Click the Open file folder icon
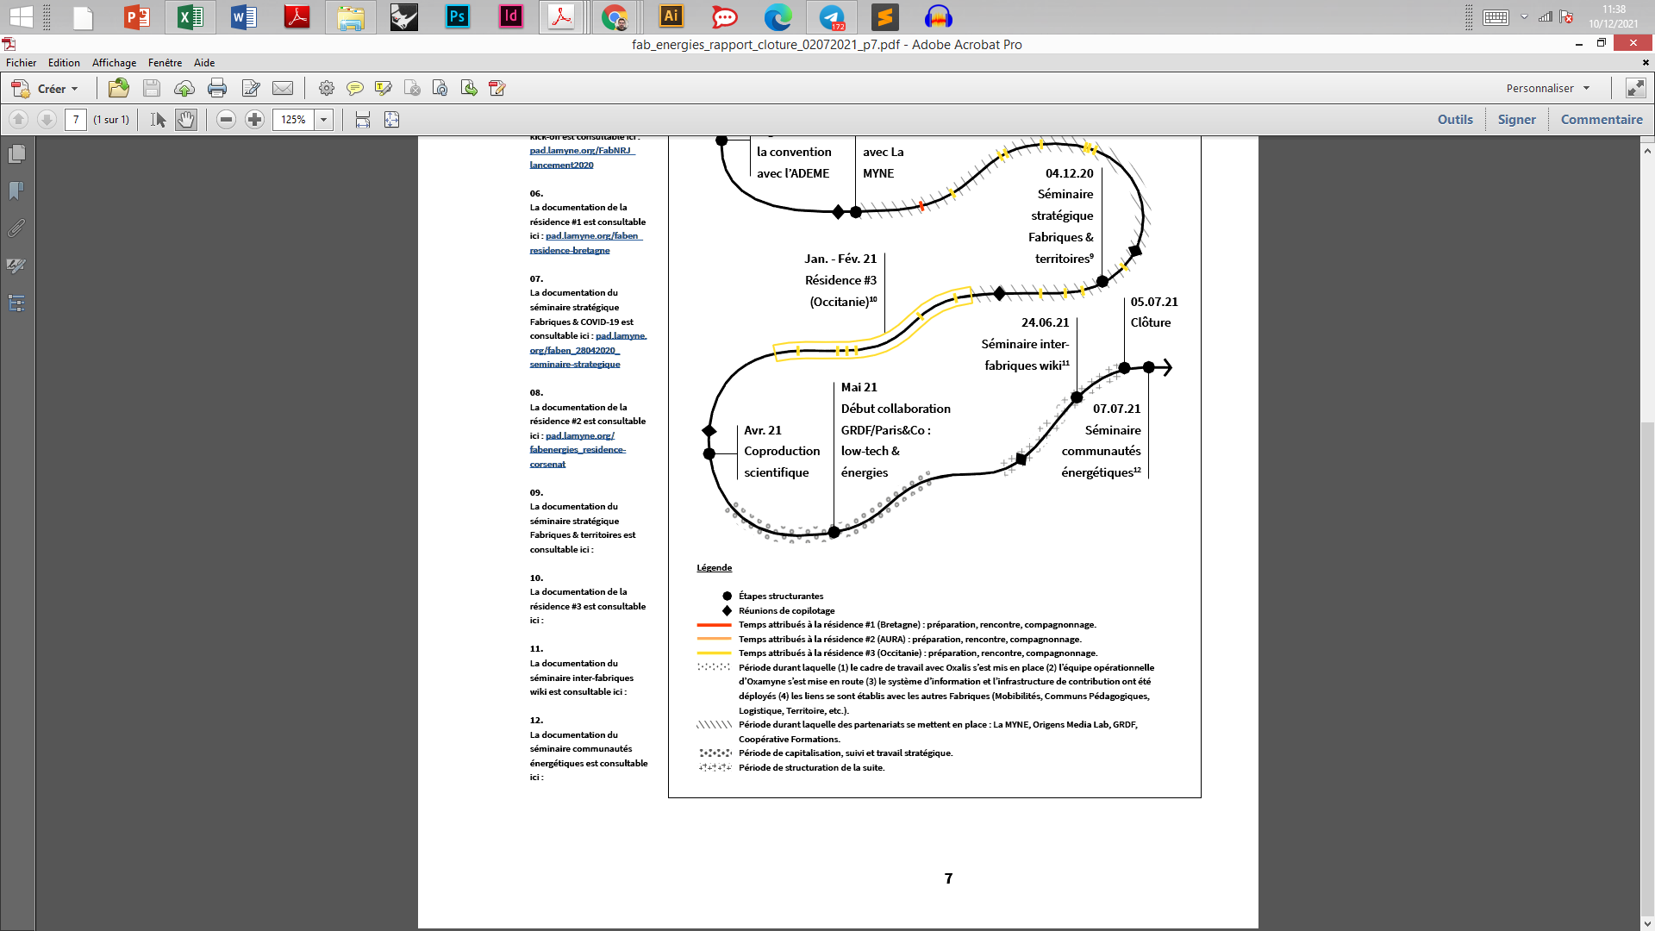The width and height of the screenshot is (1655, 931). [119, 88]
